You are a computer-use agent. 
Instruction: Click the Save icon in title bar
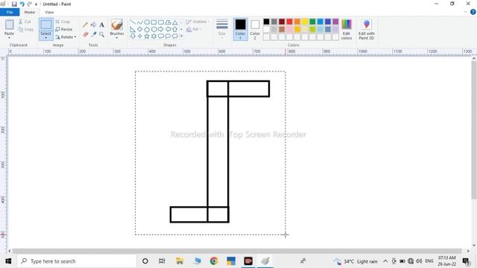coord(14,4)
